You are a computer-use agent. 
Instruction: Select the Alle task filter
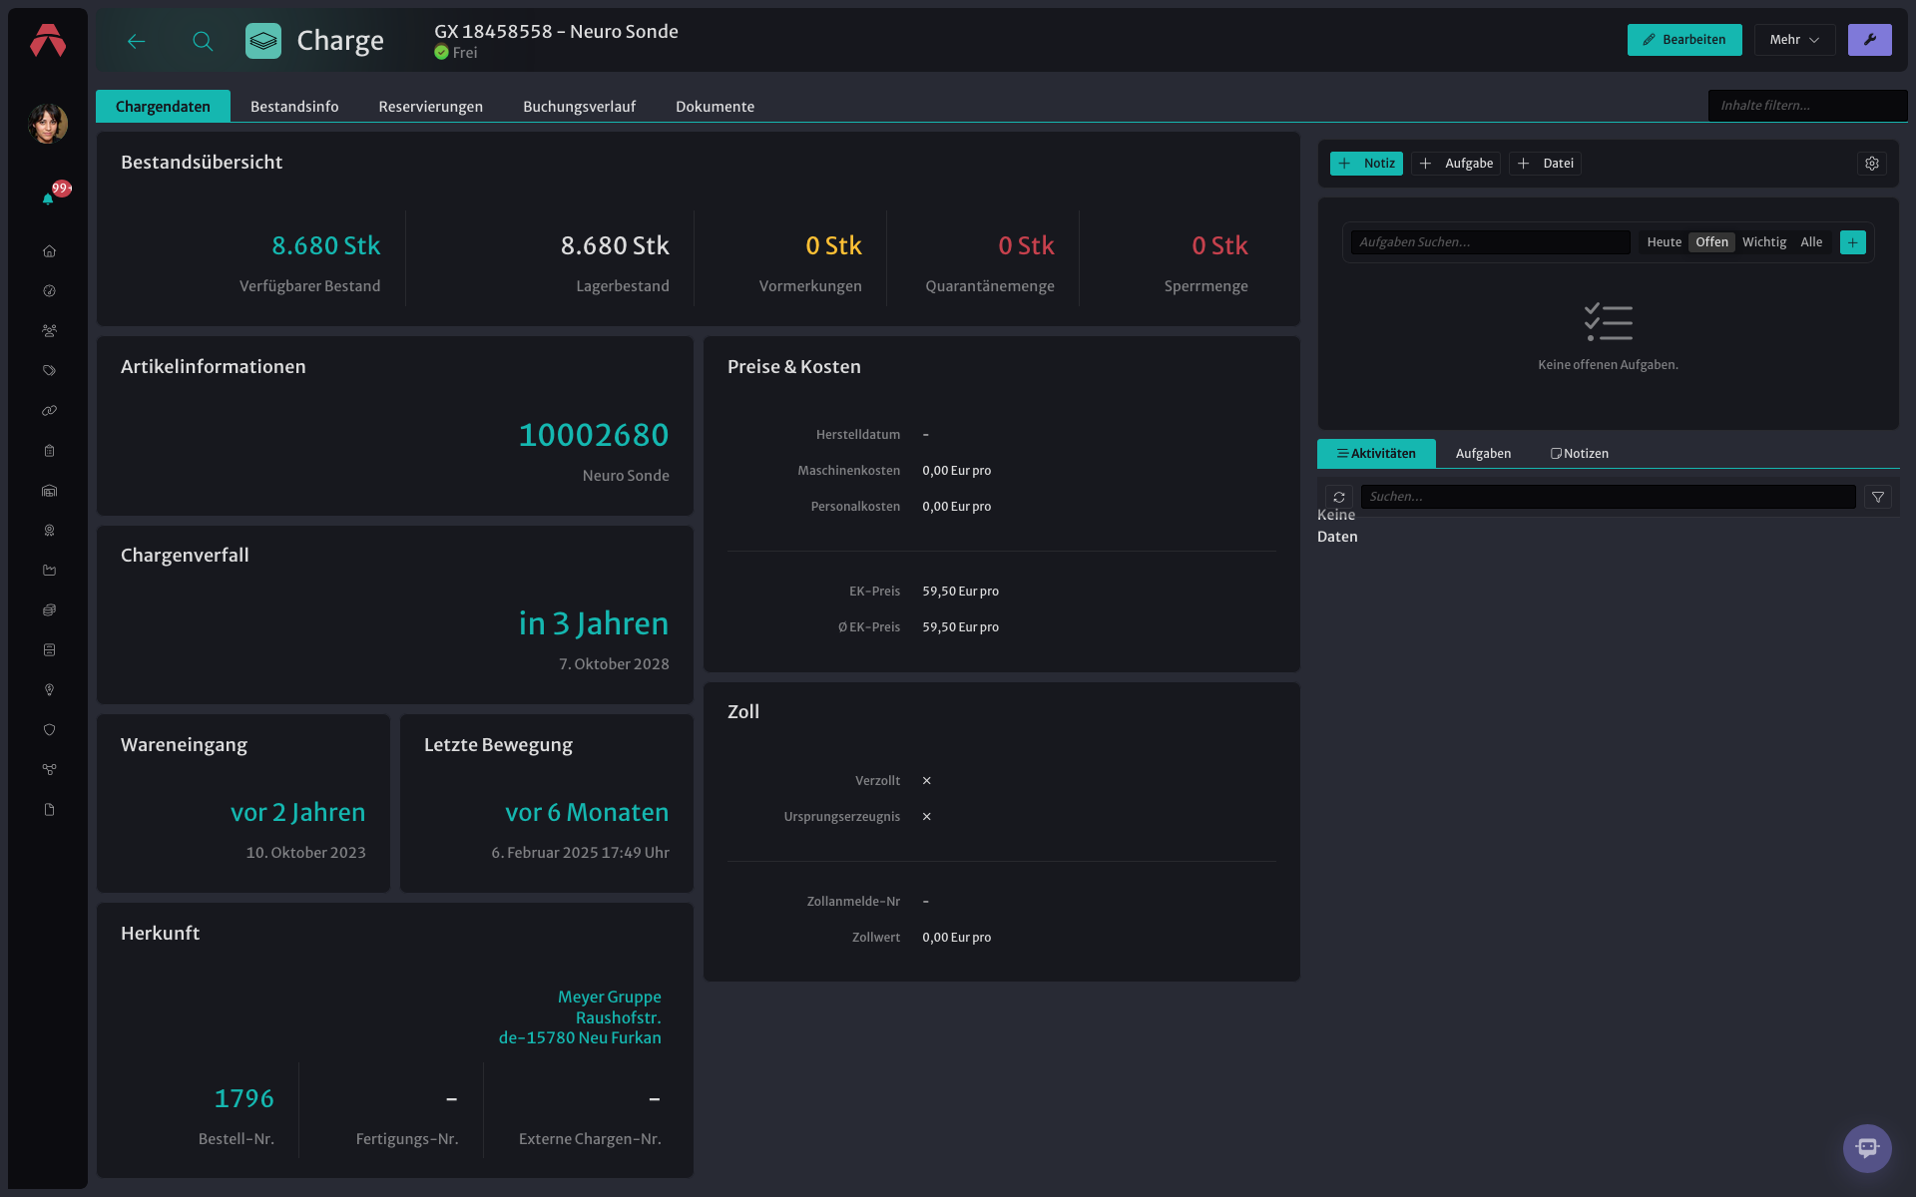[x=1810, y=242]
